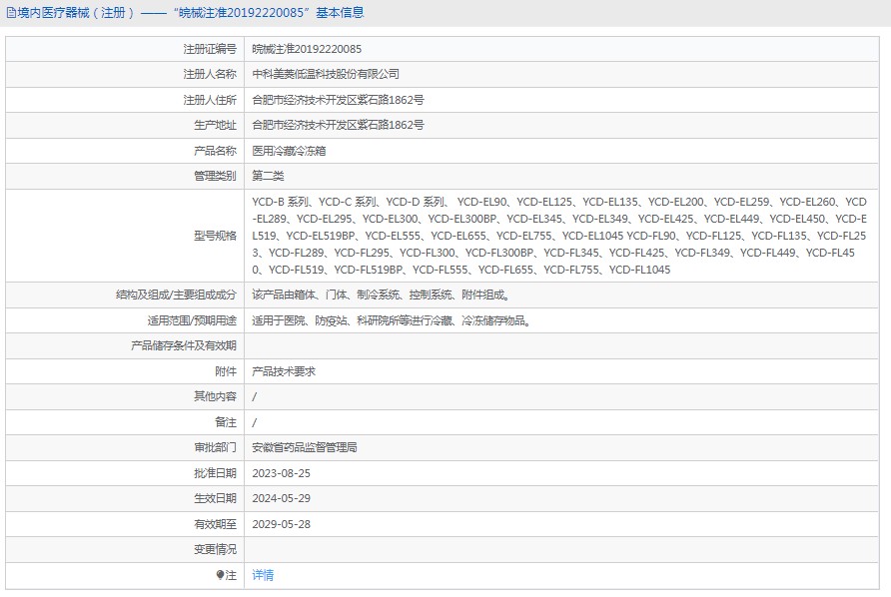891x597 pixels.
Task: Click the 型号规格 label
Action: [215, 236]
